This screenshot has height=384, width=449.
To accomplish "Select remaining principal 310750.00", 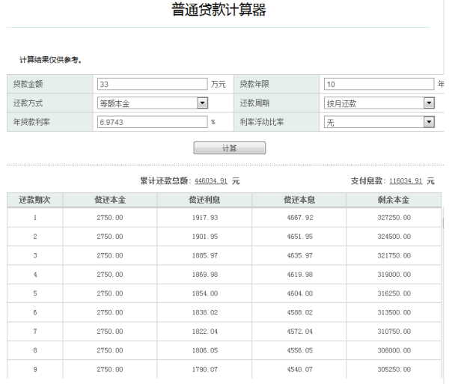I will coord(394,332).
